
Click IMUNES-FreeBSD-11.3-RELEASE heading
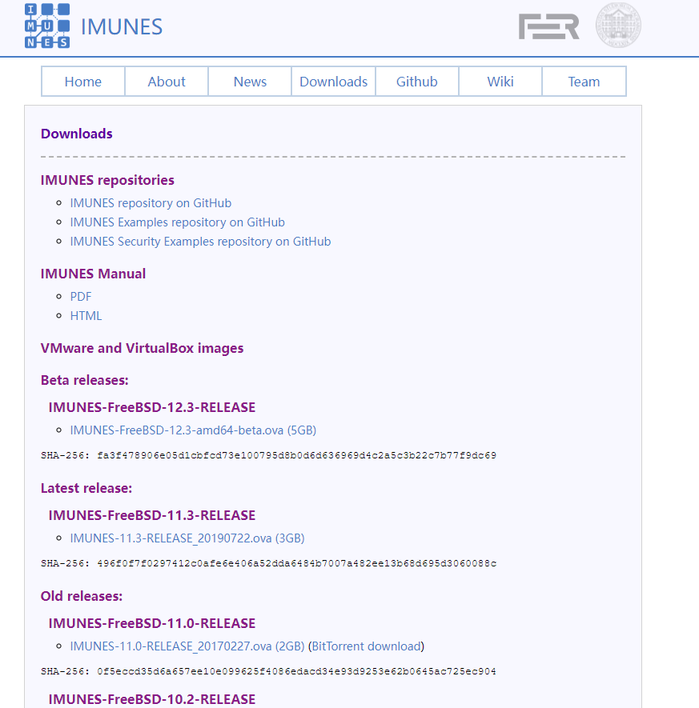tap(152, 515)
